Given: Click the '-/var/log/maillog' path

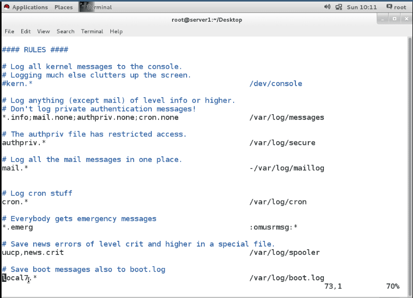Looking at the screenshot, I should point(287,168).
